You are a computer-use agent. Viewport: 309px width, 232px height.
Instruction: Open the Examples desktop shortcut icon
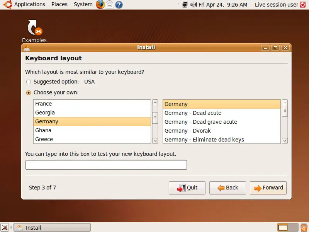click(x=34, y=27)
